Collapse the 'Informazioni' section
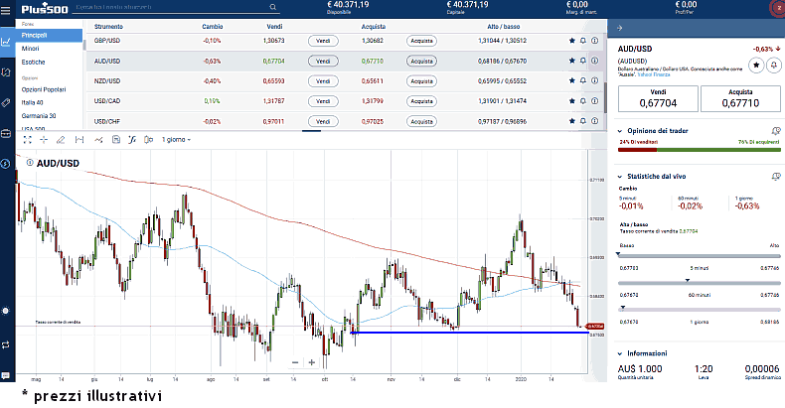 621,352
